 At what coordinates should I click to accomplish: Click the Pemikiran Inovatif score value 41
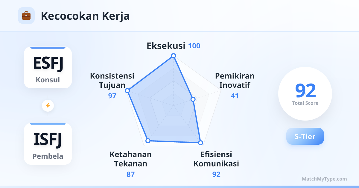click(x=235, y=96)
